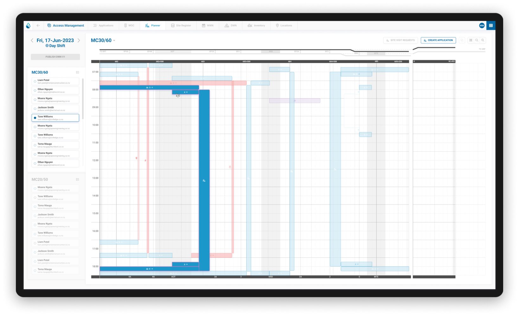Click the right chevron to advance the date
The image size is (519, 316).
(x=79, y=41)
